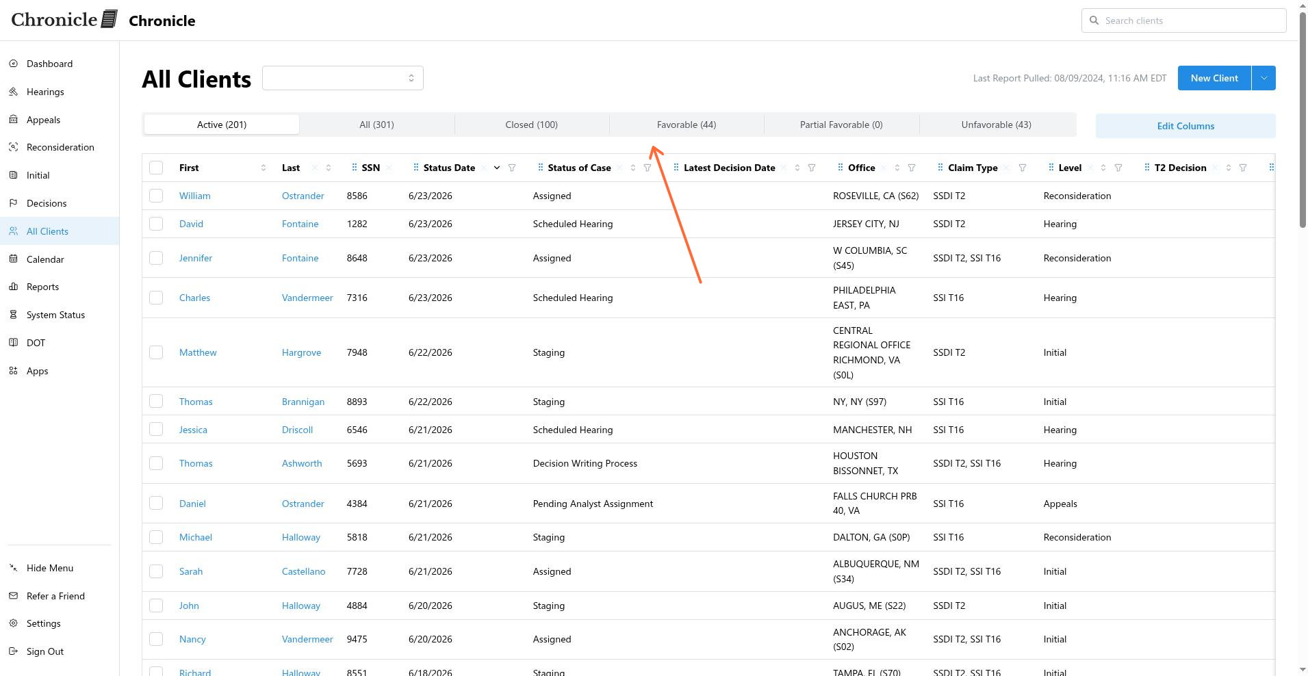The height and width of the screenshot is (676, 1308).
Task: Expand the New Client arrow menu
Action: (1264, 78)
